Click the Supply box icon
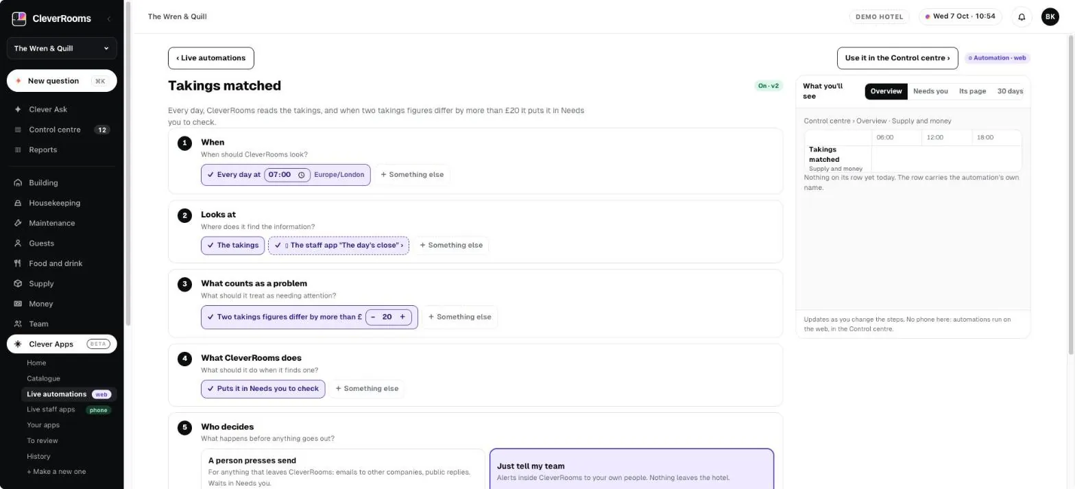Screen dimensions: 1075x489 tap(18, 284)
